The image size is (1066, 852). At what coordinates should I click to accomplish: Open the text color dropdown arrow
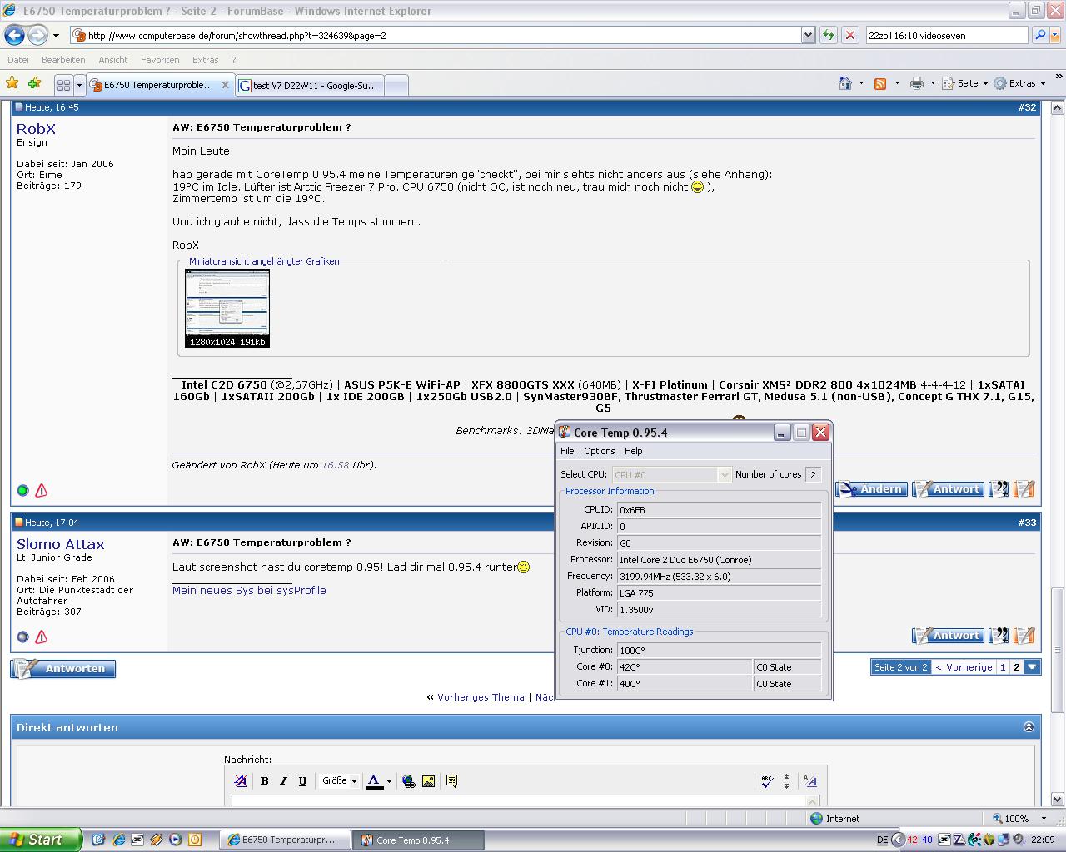[389, 781]
